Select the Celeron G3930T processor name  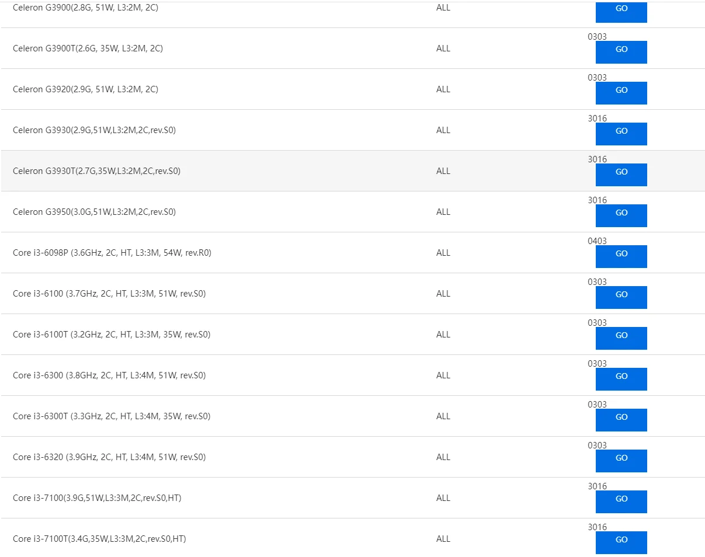point(96,171)
